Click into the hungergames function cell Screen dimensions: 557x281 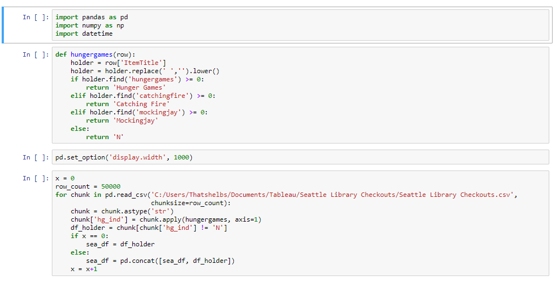pos(300,95)
